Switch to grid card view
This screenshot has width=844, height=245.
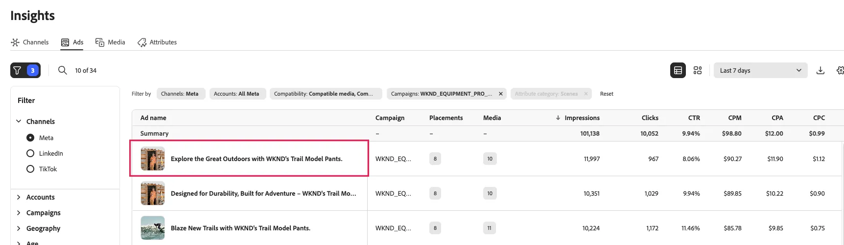(698, 70)
